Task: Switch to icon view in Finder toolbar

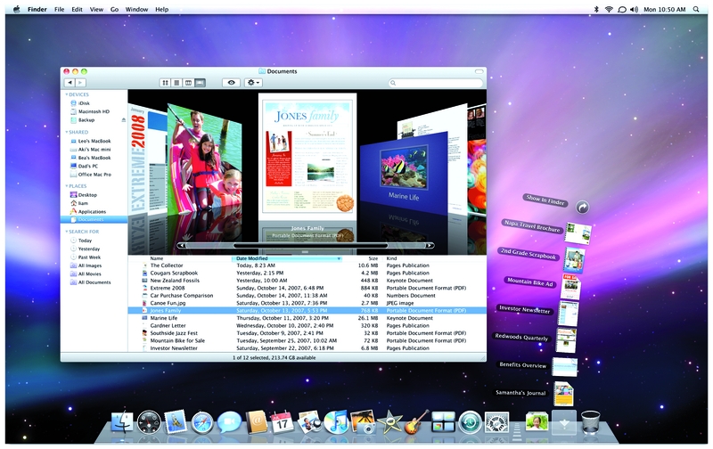Action: 166,82
